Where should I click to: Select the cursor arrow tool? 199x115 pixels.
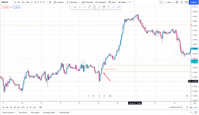(x=75, y=7)
